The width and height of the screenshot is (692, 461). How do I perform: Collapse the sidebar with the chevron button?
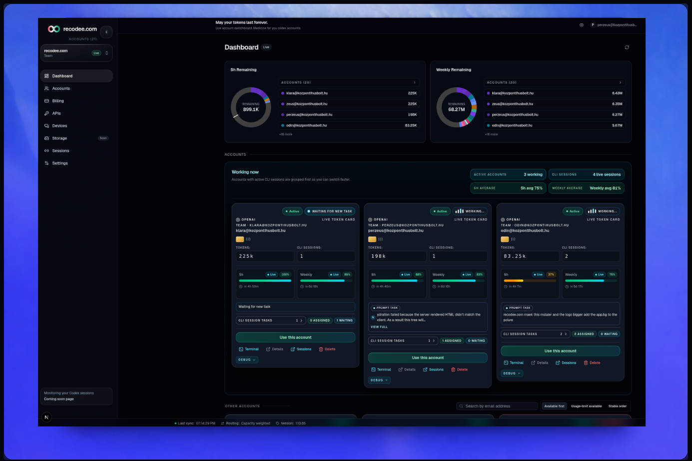pos(106,32)
